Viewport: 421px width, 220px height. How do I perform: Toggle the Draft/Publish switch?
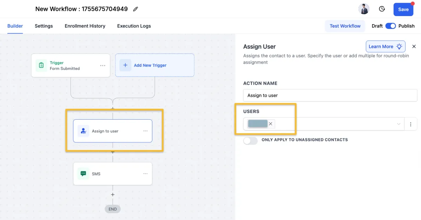tap(390, 26)
